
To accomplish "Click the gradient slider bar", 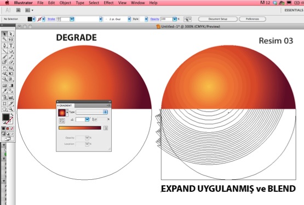I will click(80, 128).
